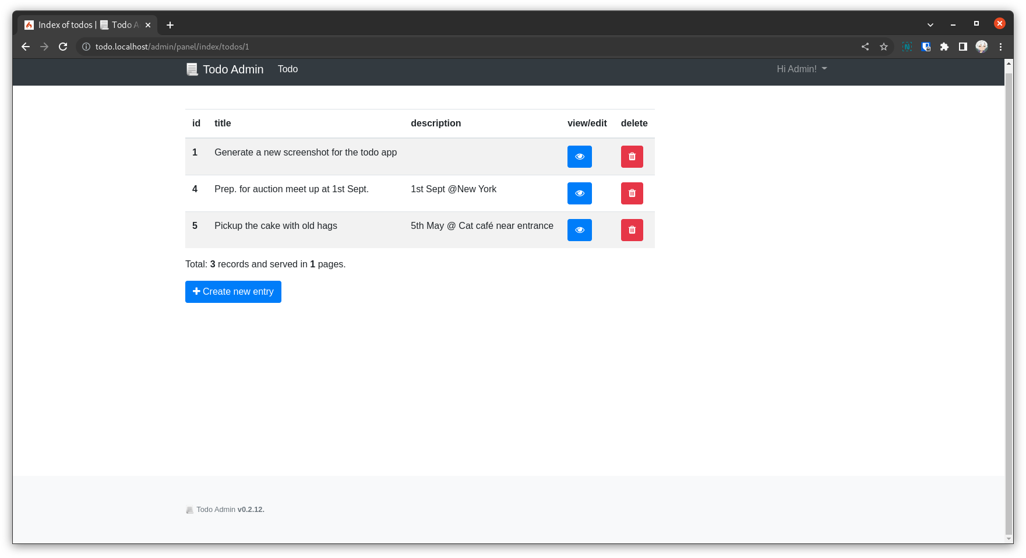Image resolution: width=1026 pixels, height=558 pixels.
Task: Open the browser extensions puzzle icon
Action: (x=944, y=47)
